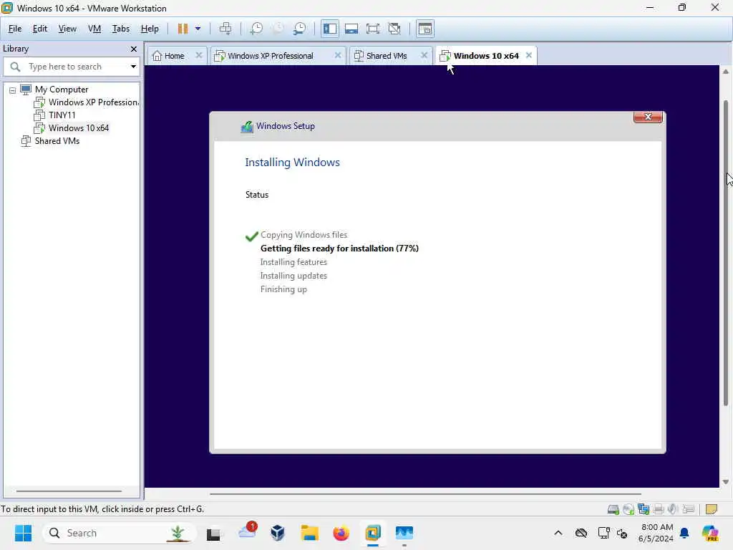Click the hard disk status icon
The width and height of the screenshot is (733, 550).
coord(613,509)
